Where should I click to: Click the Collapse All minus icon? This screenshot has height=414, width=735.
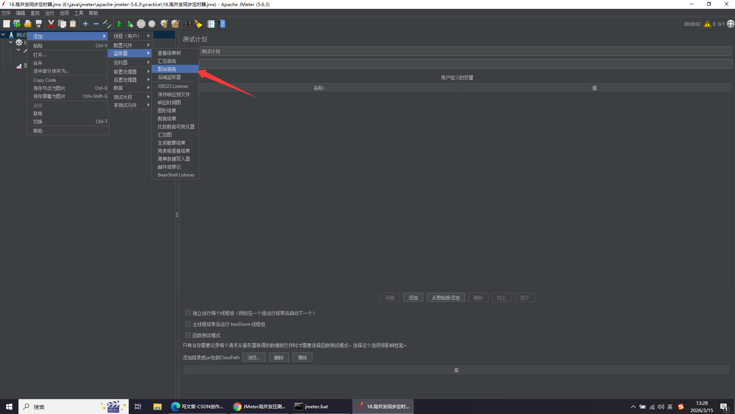point(96,24)
